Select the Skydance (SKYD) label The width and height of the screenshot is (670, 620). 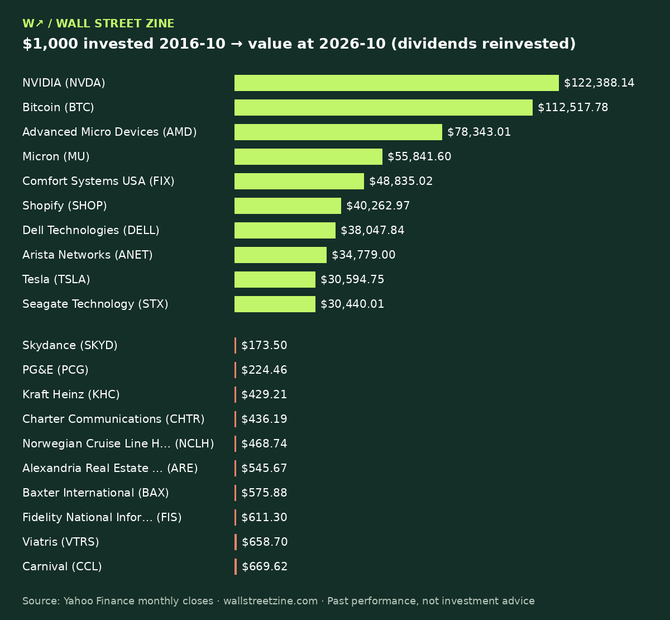pyautogui.click(x=70, y=346)
